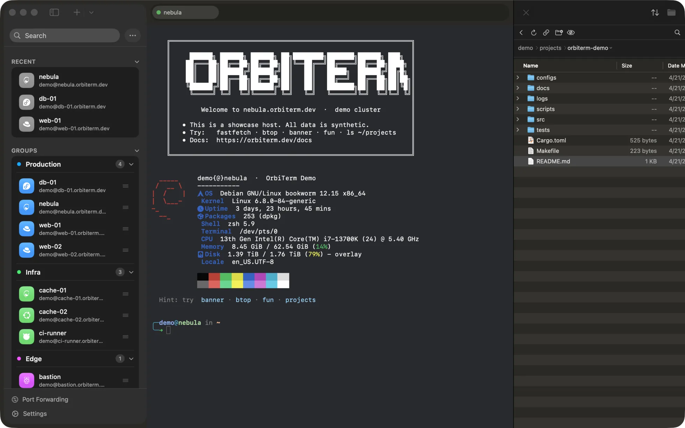
Task: Click the web-02 host icon
Action: (27, 250)
